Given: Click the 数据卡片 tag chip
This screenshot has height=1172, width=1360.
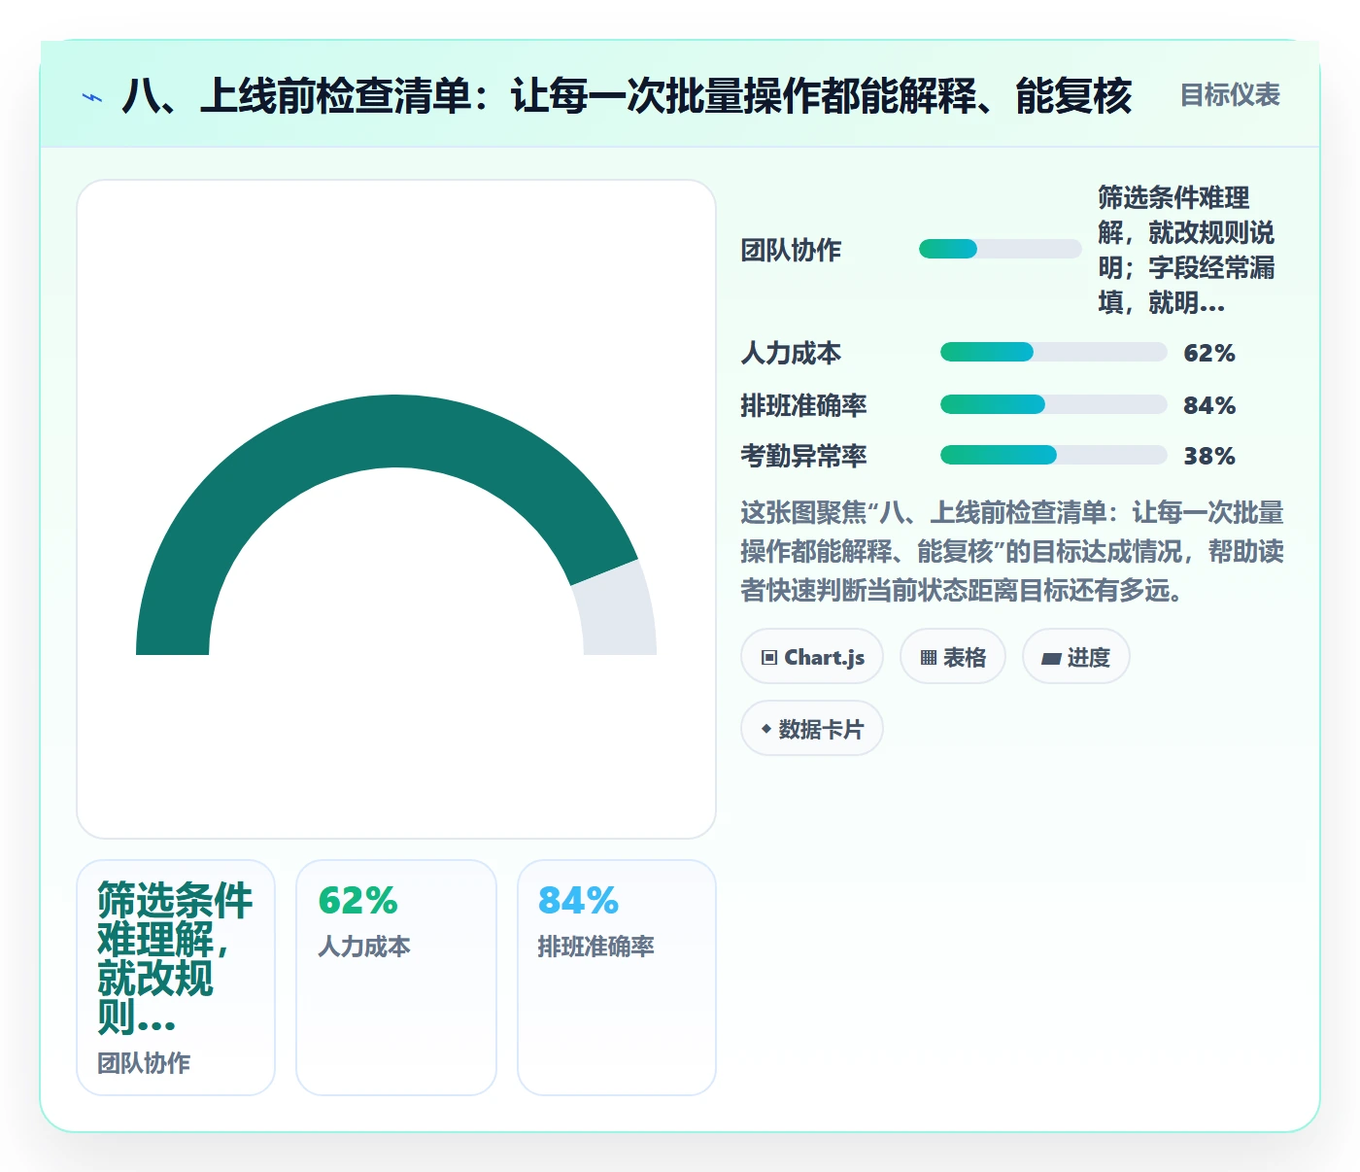Looking at the screenshot, I should point(812,729).
